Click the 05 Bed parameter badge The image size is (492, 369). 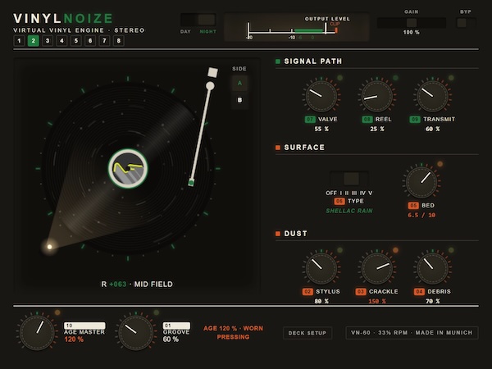click(413, 206)
